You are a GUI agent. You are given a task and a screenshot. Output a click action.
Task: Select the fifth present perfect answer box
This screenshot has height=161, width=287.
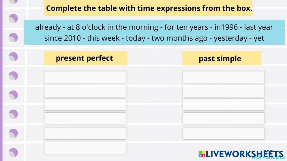click(x=85, y=134)
